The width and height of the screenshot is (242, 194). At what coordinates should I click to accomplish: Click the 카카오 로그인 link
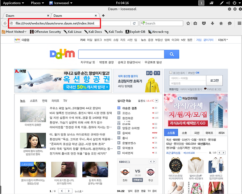point(213,89)
